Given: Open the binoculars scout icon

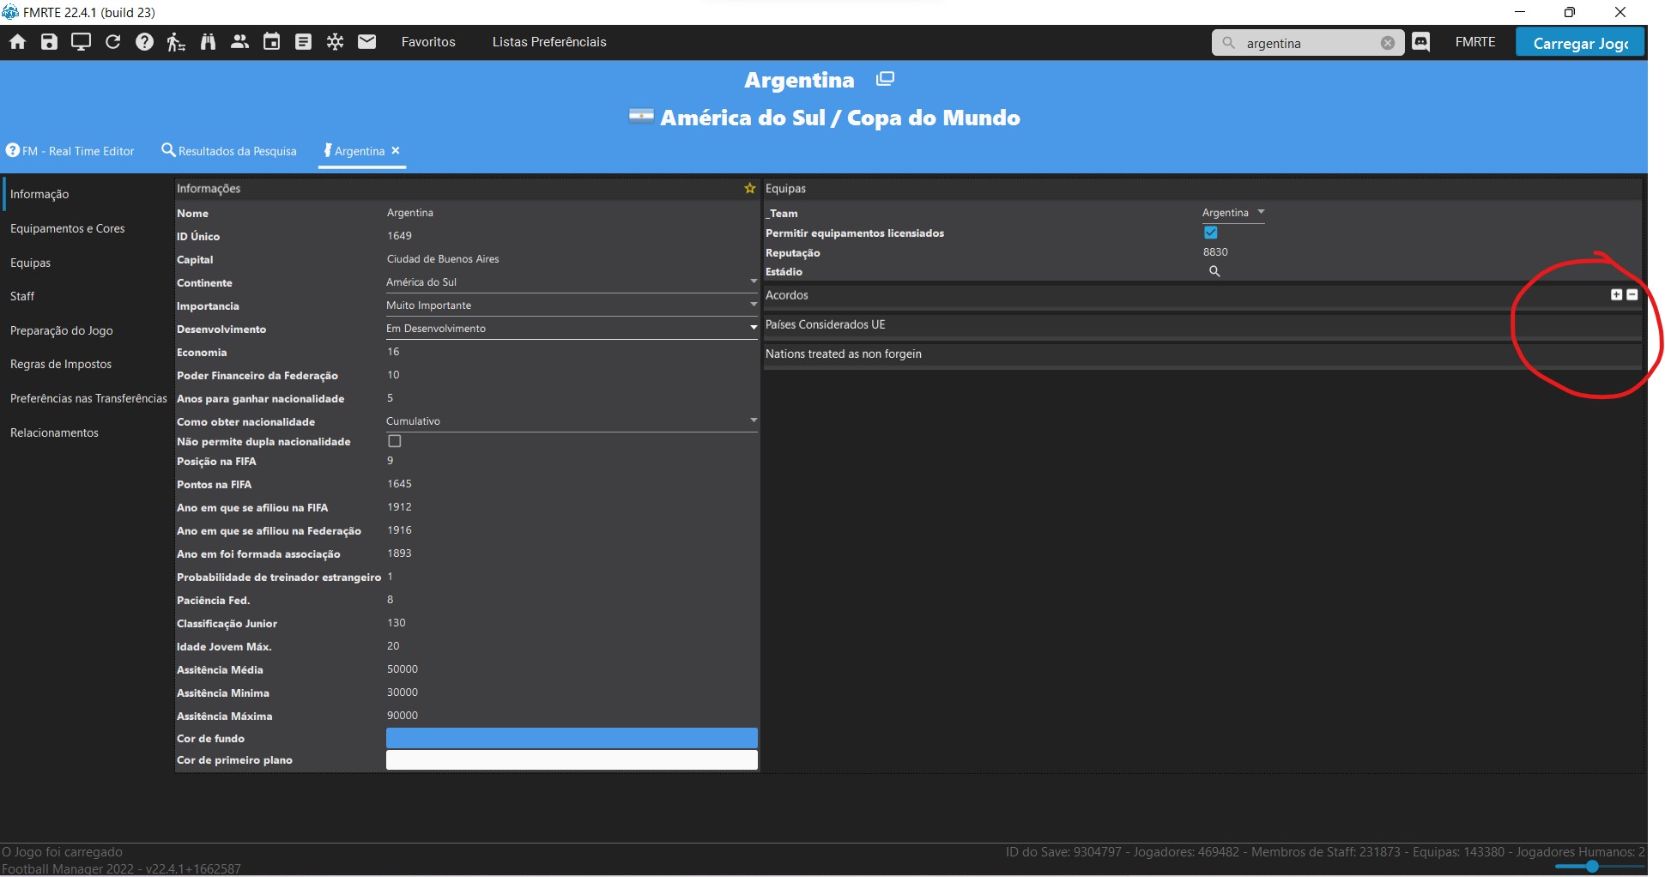Looking at the screenshot, I should (x=208, y=42).
